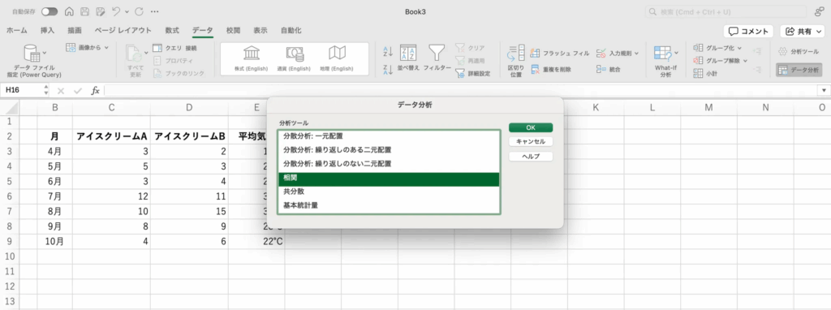Viewport: 831px width, 310px height.
Task: Click the アイスクリームA header cell
Action: pos(111,136)
